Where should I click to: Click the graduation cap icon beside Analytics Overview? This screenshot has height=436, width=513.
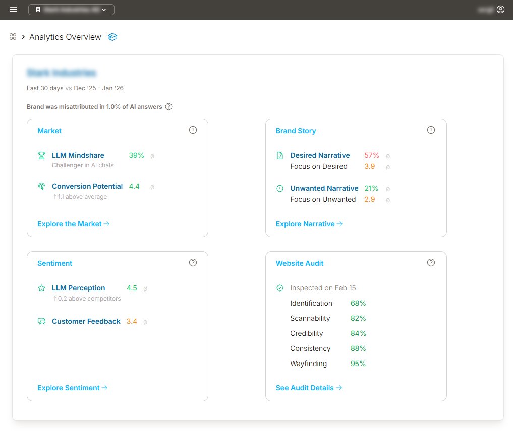[x=112, y=37]
